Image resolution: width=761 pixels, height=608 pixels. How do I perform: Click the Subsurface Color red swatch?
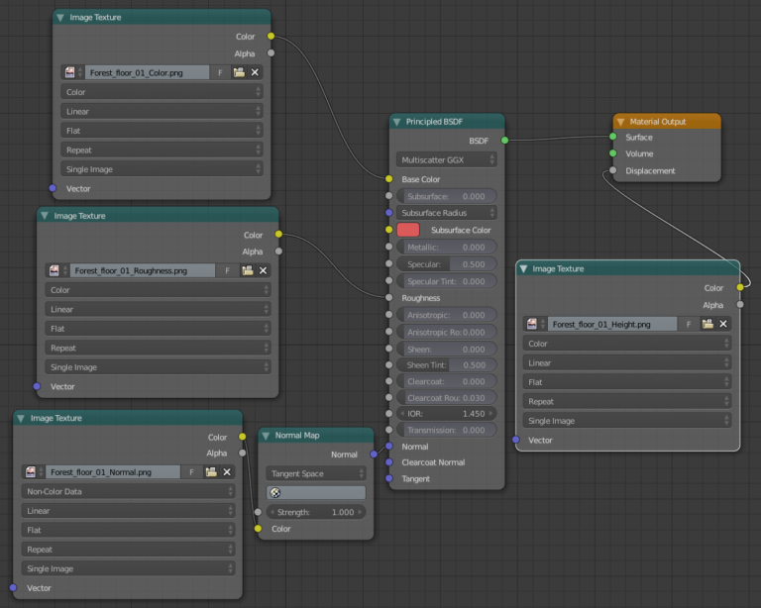(408, 230)
